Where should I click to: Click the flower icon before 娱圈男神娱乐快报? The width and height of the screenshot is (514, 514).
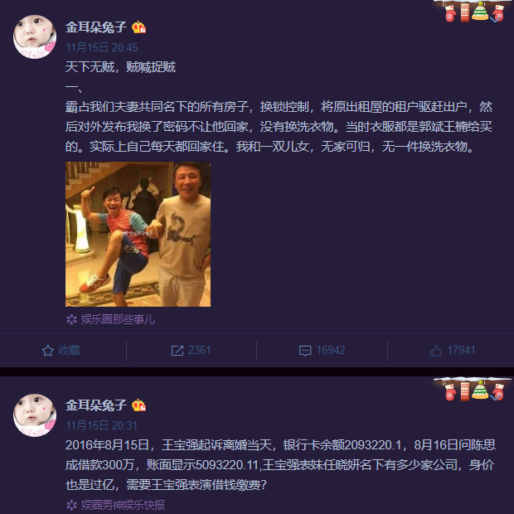71,505
